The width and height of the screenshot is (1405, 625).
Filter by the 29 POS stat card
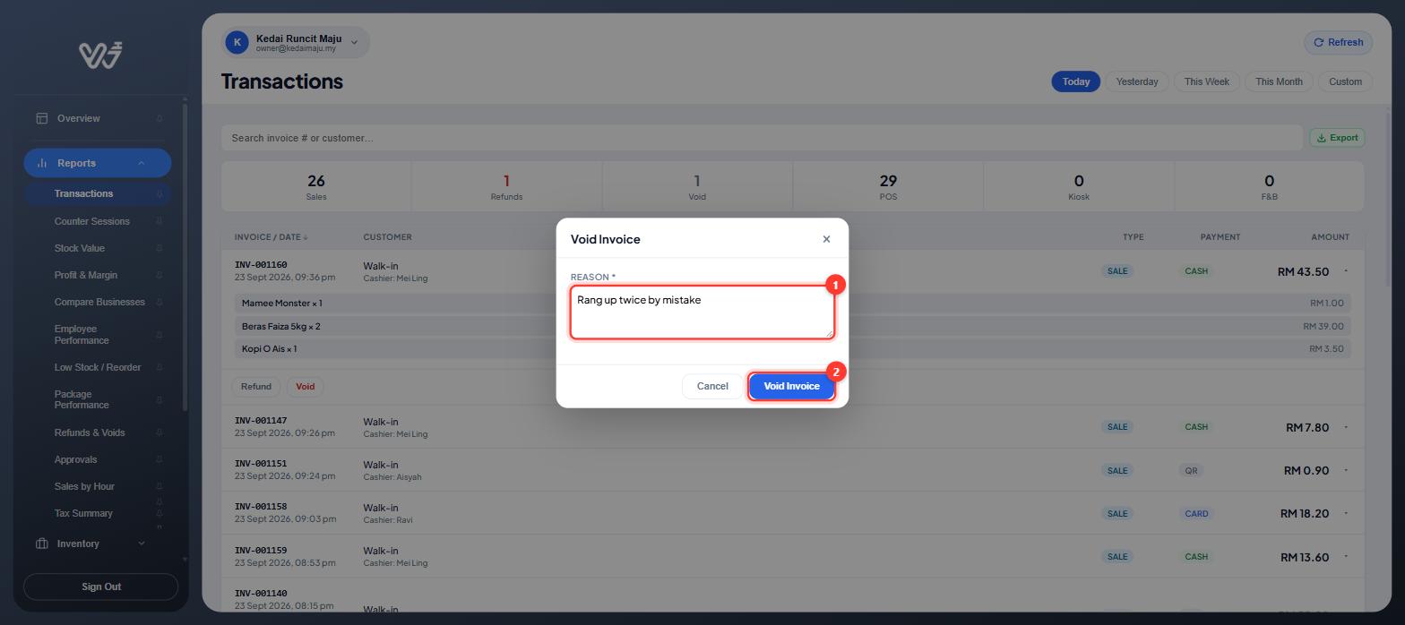(x=888, y=186)
